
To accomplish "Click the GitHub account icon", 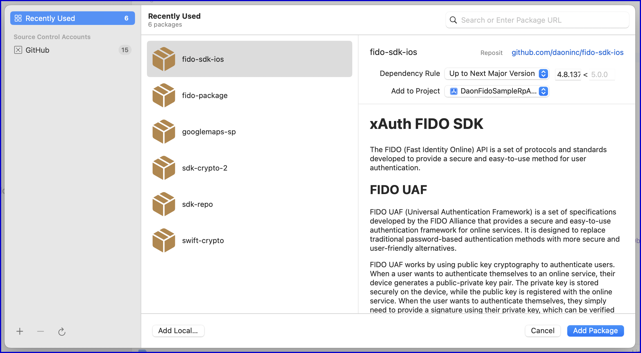I will point(18,50).
